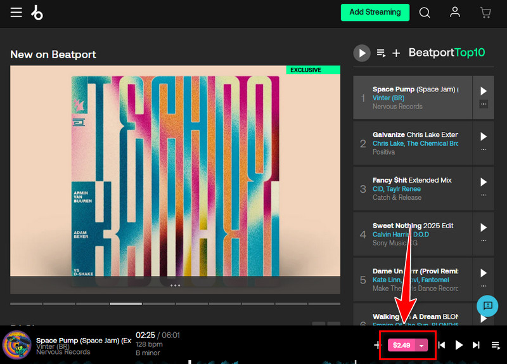Play the Beatport Top 10 chart
The width and height of the screenshot is (507, 364).
coord(362,53)
